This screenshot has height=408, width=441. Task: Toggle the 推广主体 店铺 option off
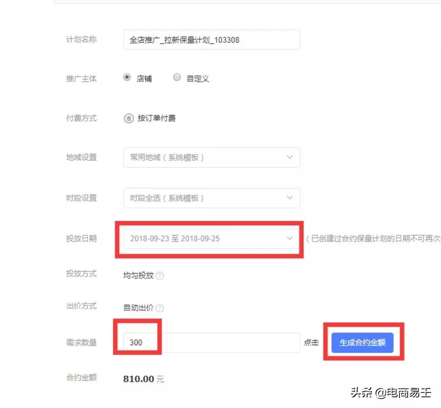[x=127, y=77]
